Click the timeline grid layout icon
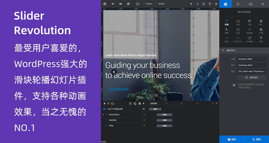 click(131, 103)
